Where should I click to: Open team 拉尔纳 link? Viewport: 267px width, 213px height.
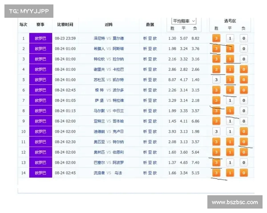coord(118,59)
